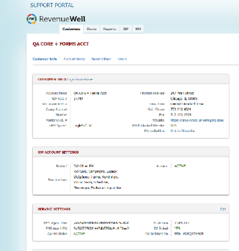Open the RM tab
This screenshot has height=251, width=239.
(x=138, y=29)
